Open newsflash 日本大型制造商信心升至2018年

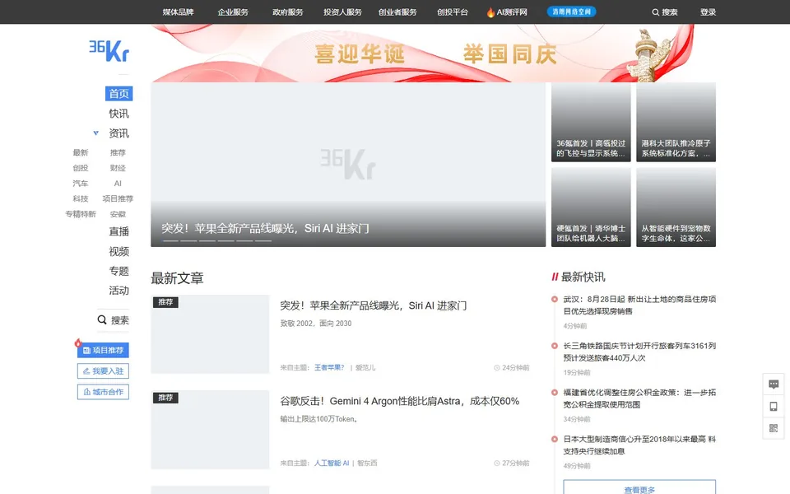[639, 445]
